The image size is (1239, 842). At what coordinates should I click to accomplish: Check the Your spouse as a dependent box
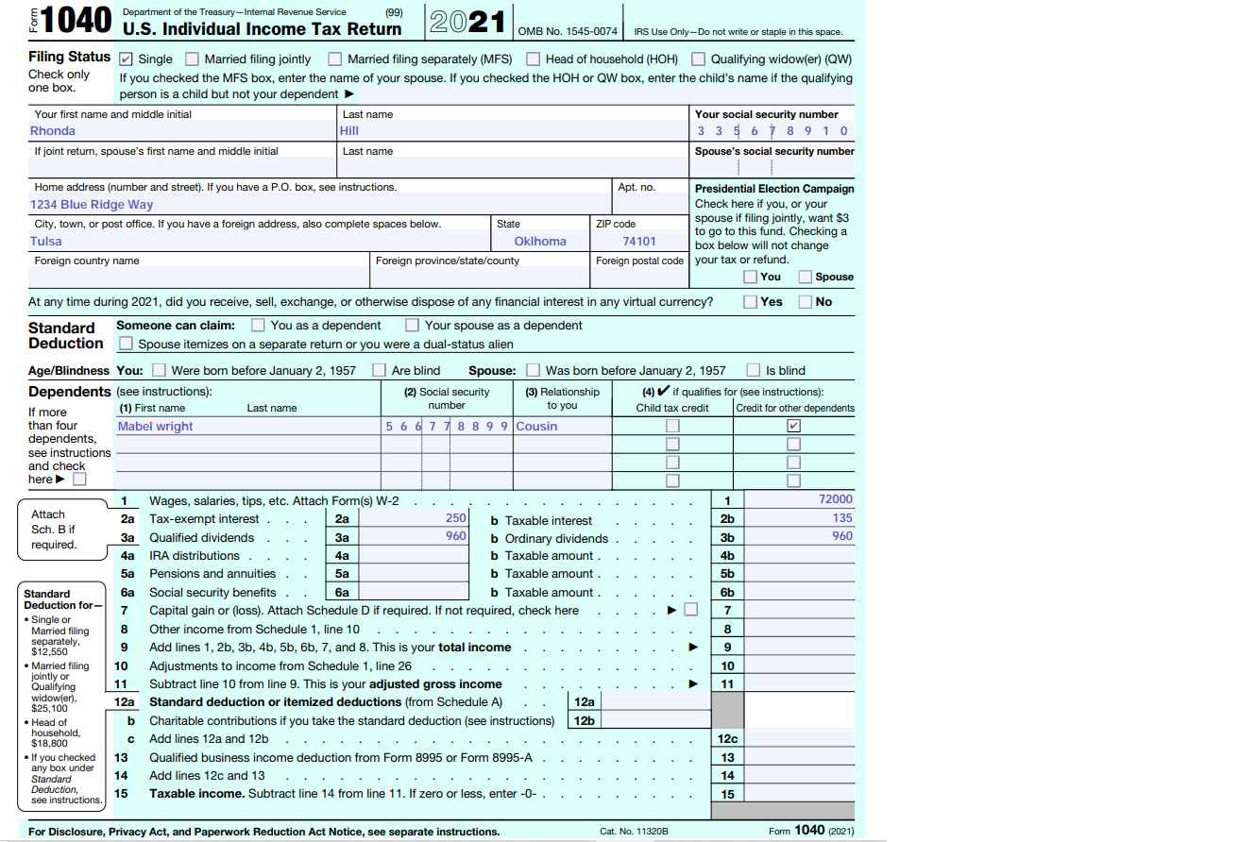412,325
